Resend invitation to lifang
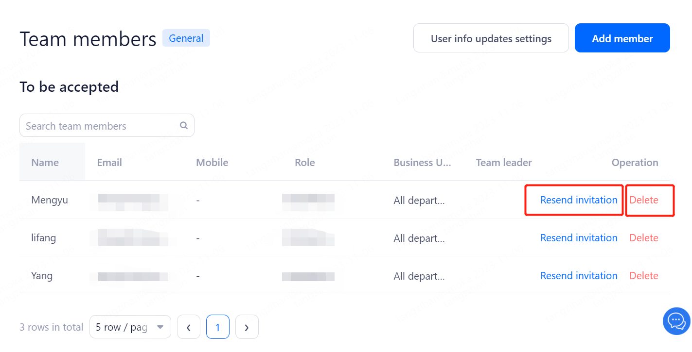Viewport: 692px width, 352px height. coord(579,238)
